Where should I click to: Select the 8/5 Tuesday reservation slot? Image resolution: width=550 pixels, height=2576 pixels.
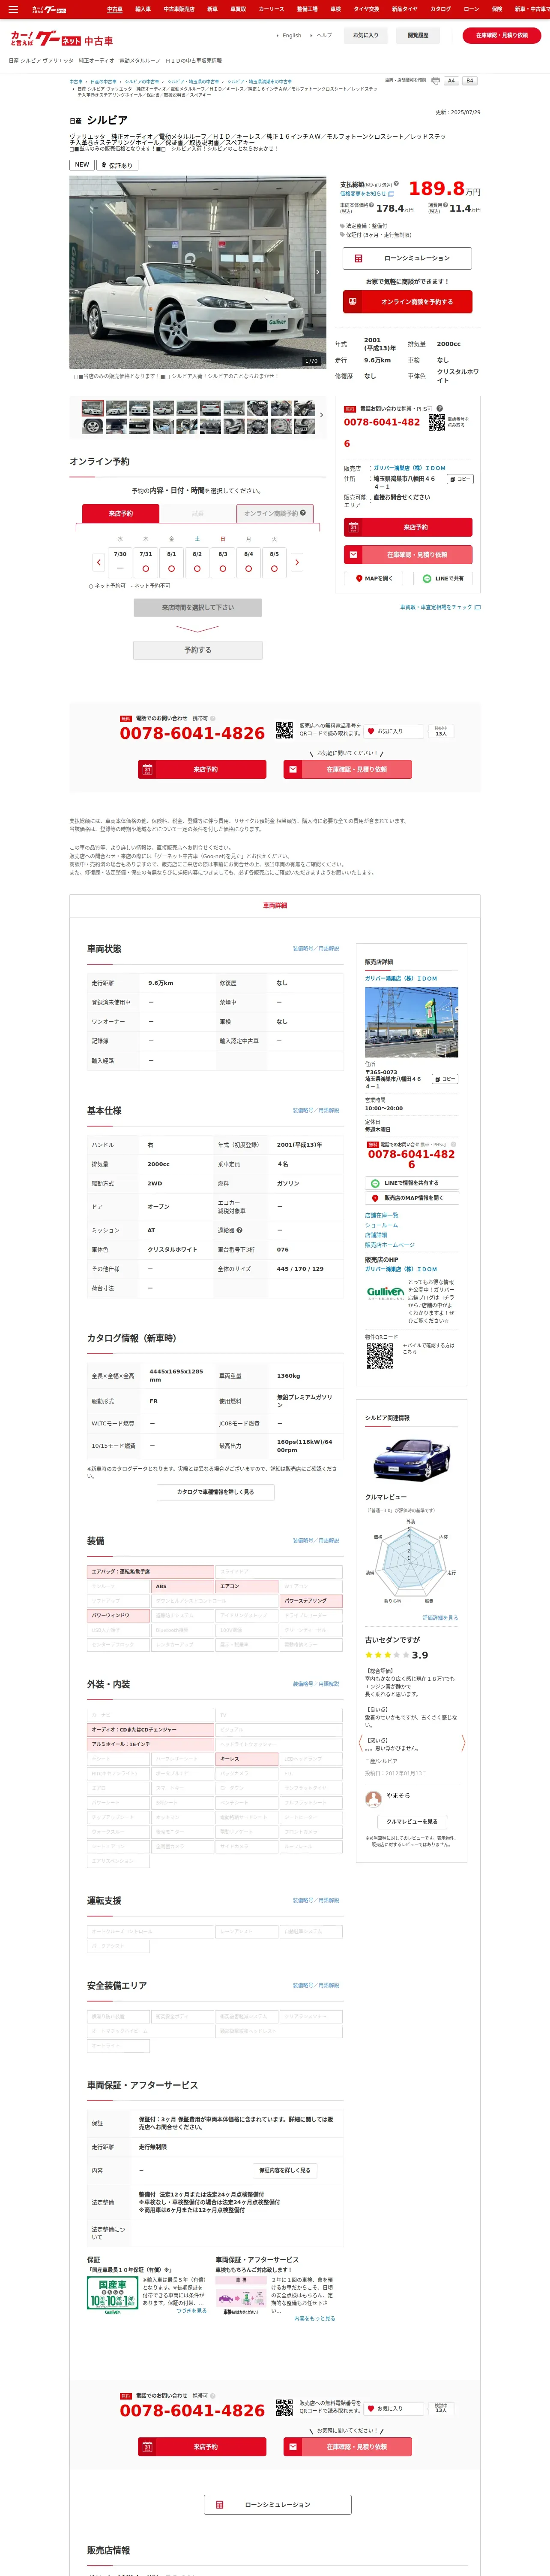(275, 562)
